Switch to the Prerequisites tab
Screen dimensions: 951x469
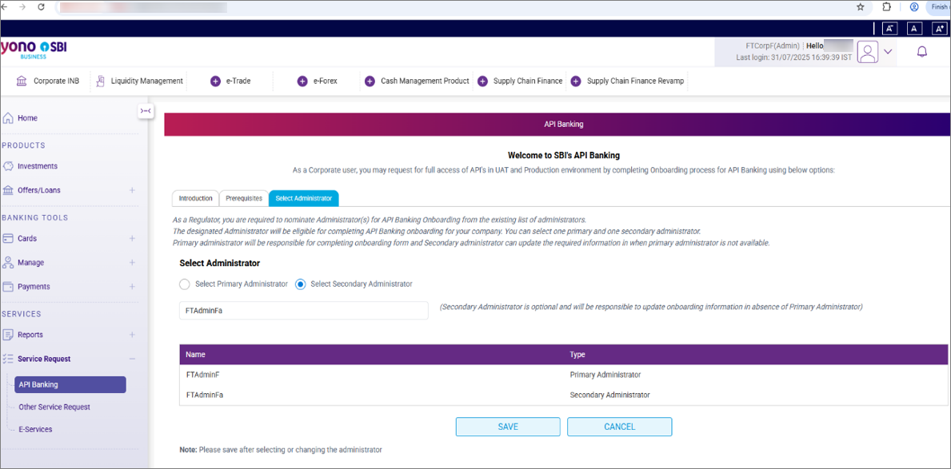244,198
